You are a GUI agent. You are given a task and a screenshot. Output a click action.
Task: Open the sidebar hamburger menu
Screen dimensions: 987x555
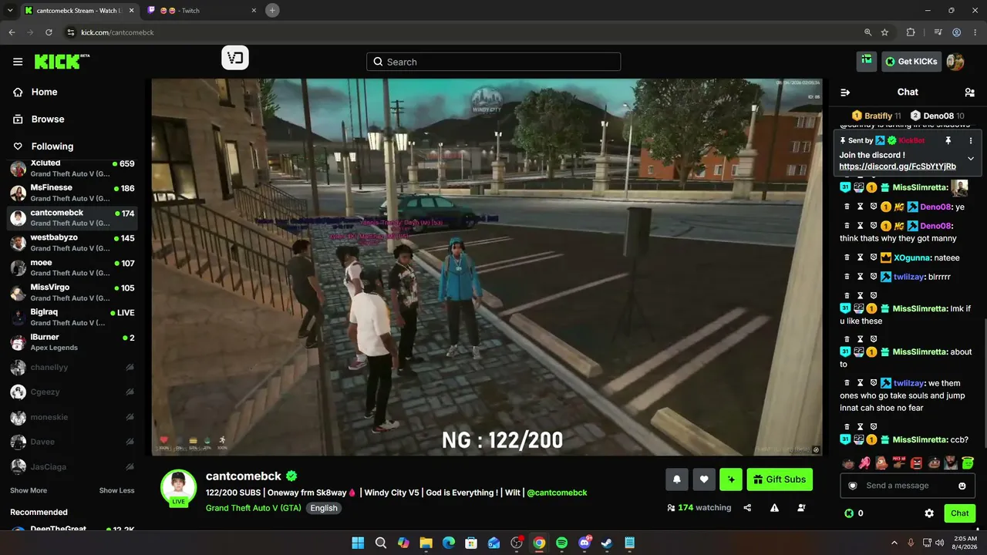point(18,62)
